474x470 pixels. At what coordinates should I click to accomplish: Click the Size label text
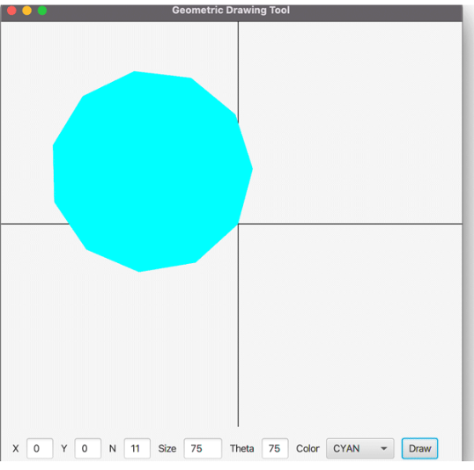click(167, 449)
